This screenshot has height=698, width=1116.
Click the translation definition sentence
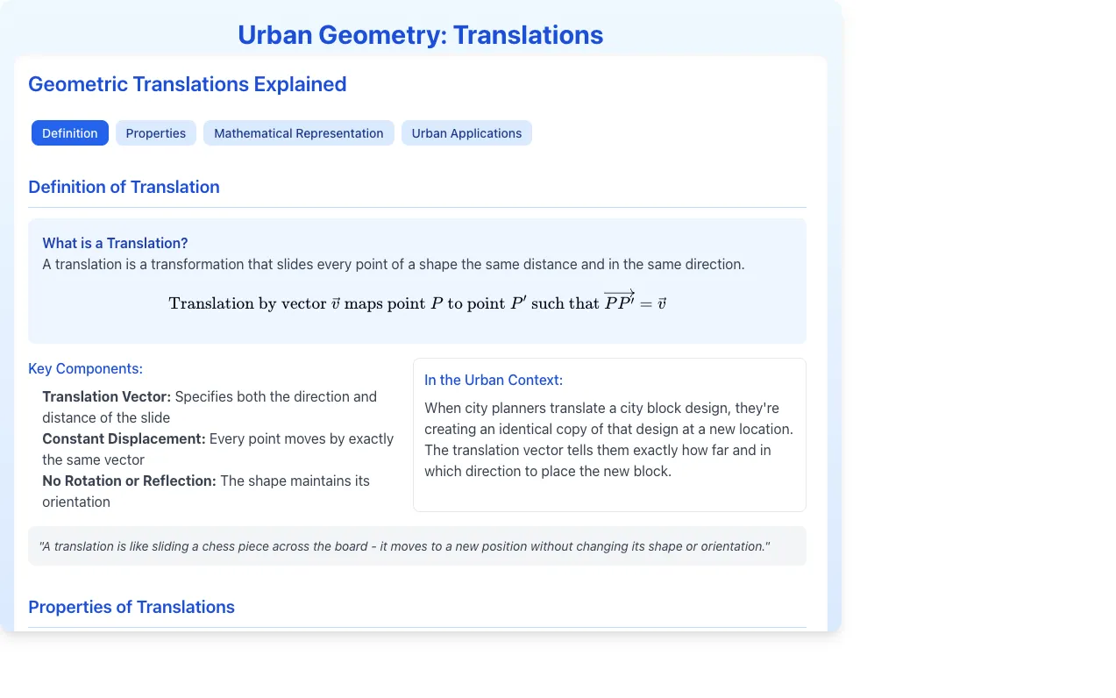[394, 264]
